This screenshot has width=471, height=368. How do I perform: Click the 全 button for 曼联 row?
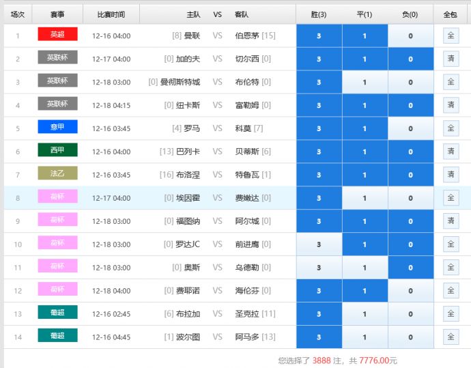(x=451, y=36)
